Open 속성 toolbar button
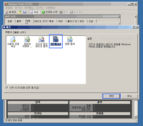The width and height of the screenshot is (143, 126). (x=34, y=12)
